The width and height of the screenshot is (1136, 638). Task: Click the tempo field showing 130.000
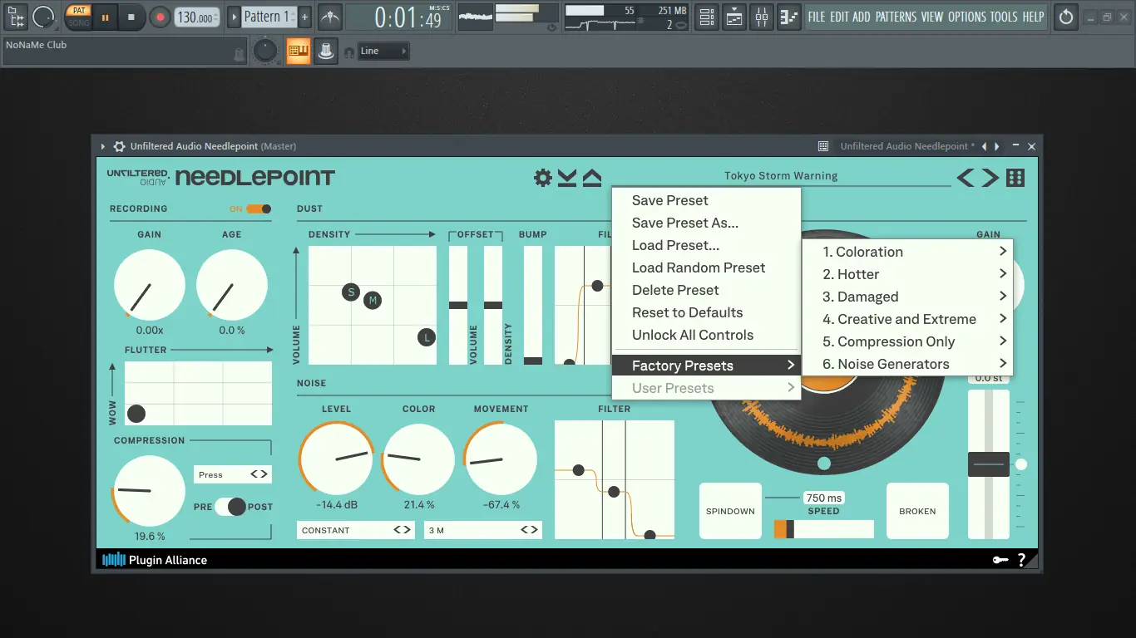point(198,17)
